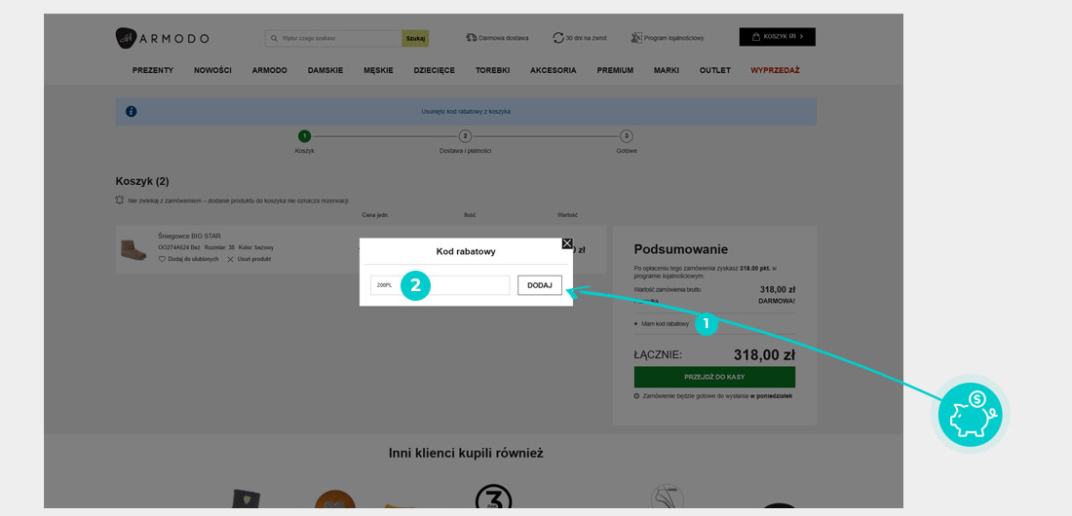Viewport: 1072px width, 516px height.
Task: Click the search text field
Action: 336,38
